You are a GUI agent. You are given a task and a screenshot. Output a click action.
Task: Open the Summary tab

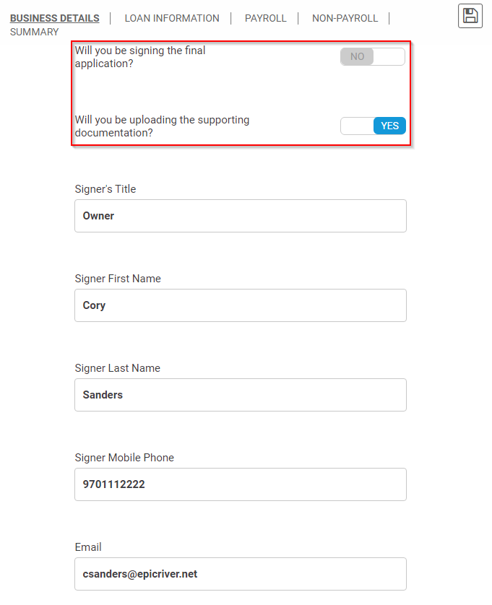coord(35,32)
